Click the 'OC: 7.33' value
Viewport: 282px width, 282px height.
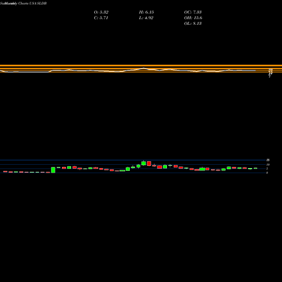click(x=193, y=12)
